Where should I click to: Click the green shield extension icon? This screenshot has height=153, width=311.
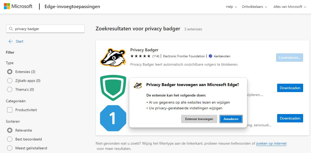point(113,88)
